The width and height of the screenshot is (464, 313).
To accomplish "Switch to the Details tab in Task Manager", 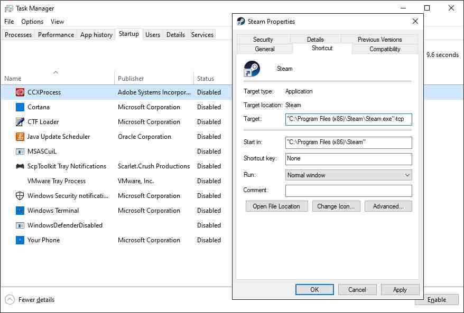I will tap(175, 35).
